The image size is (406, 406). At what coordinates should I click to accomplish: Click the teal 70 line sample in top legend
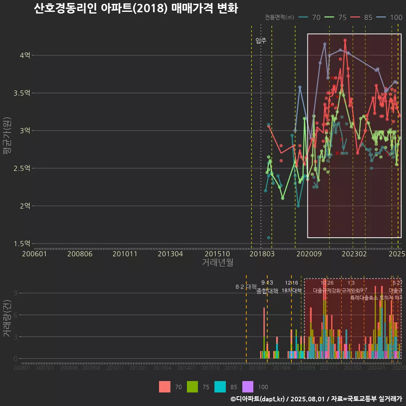[303, 17]
